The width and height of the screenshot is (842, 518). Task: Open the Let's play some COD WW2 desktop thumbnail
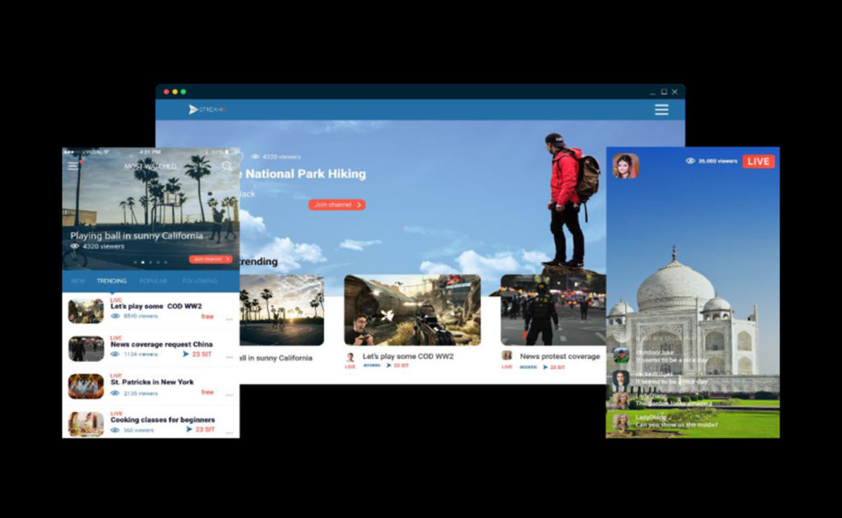[412, 310]
